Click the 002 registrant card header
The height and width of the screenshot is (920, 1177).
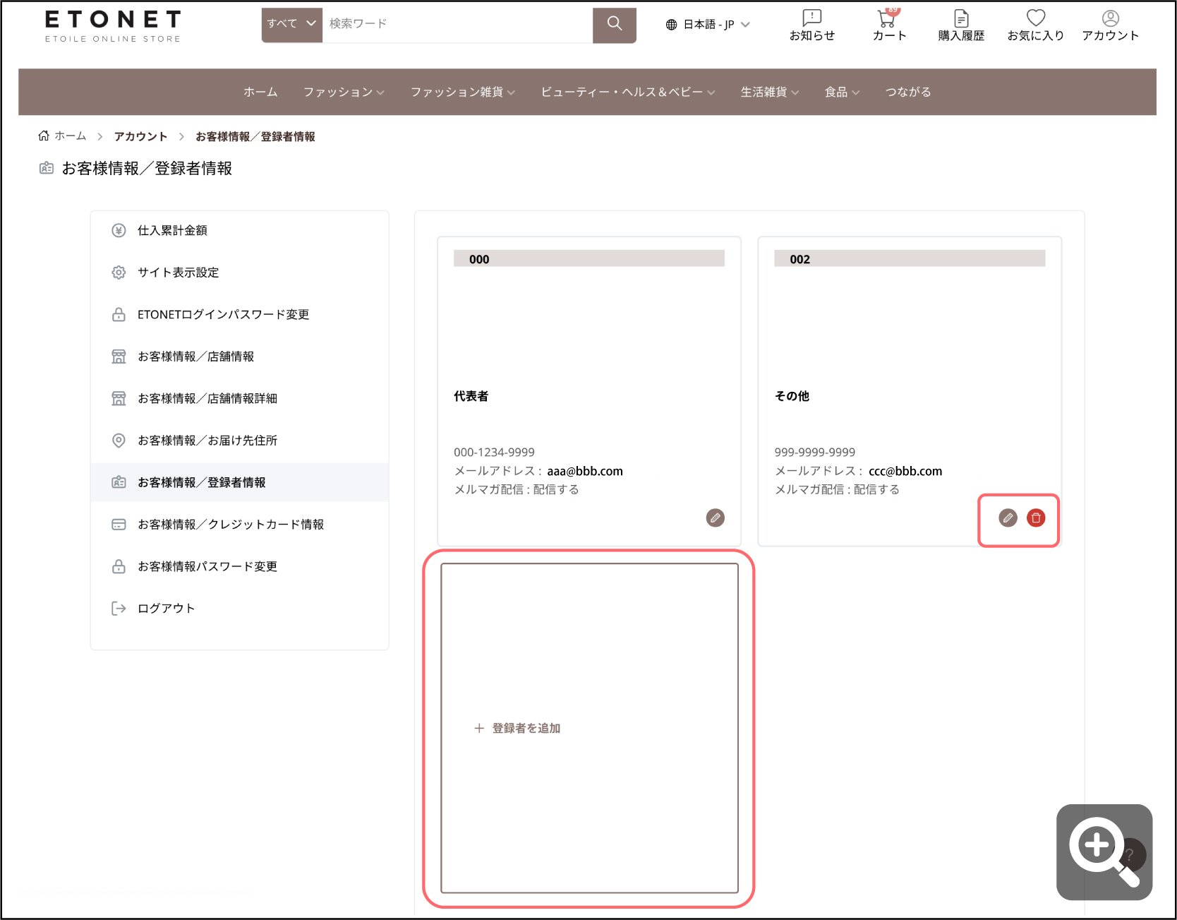point(910,258)
